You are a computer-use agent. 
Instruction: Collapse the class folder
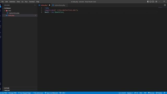pyautogui.click(x=20, y=11)
